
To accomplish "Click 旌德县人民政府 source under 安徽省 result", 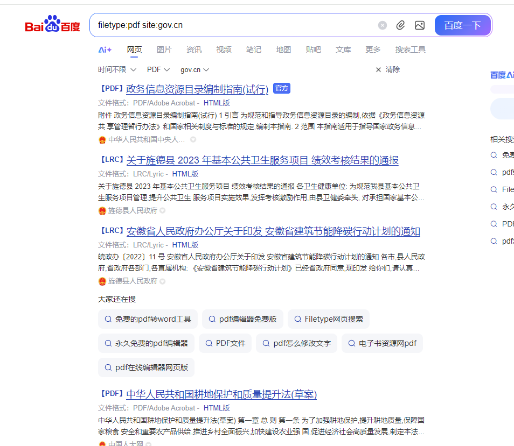I will [133, 281].
